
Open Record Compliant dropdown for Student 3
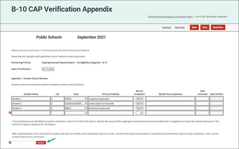(139, 108)
